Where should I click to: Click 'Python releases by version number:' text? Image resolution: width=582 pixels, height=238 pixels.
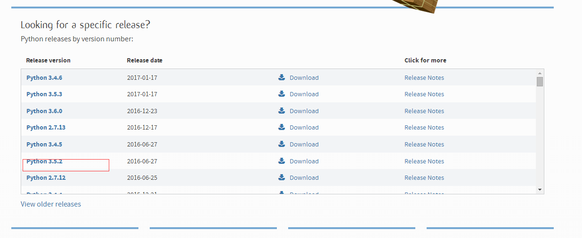coord(77,39)
